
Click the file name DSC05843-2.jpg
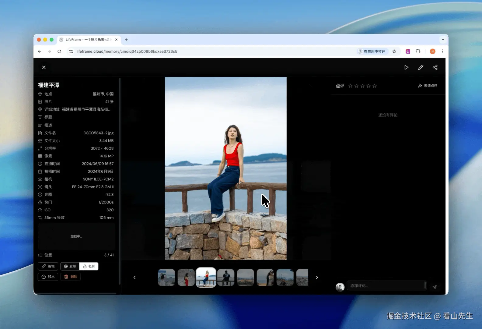coord(99,133)
